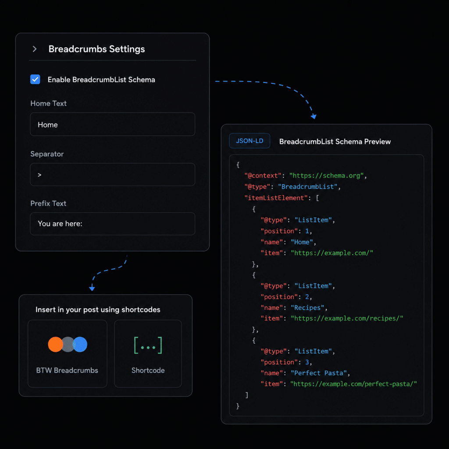Screen dimensions: 449x449
Task: Choose the BTW Breadcrumbs block card
Action: [68, 354]
